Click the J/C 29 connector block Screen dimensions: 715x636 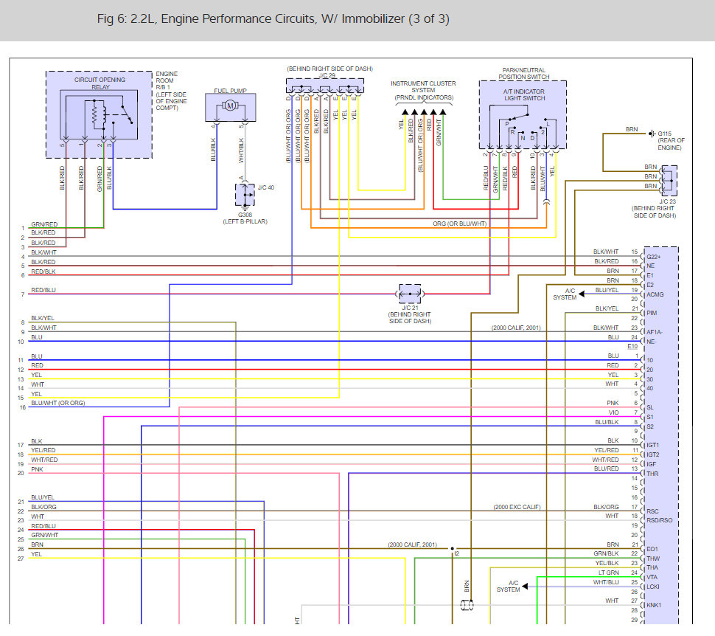[324, 87]
